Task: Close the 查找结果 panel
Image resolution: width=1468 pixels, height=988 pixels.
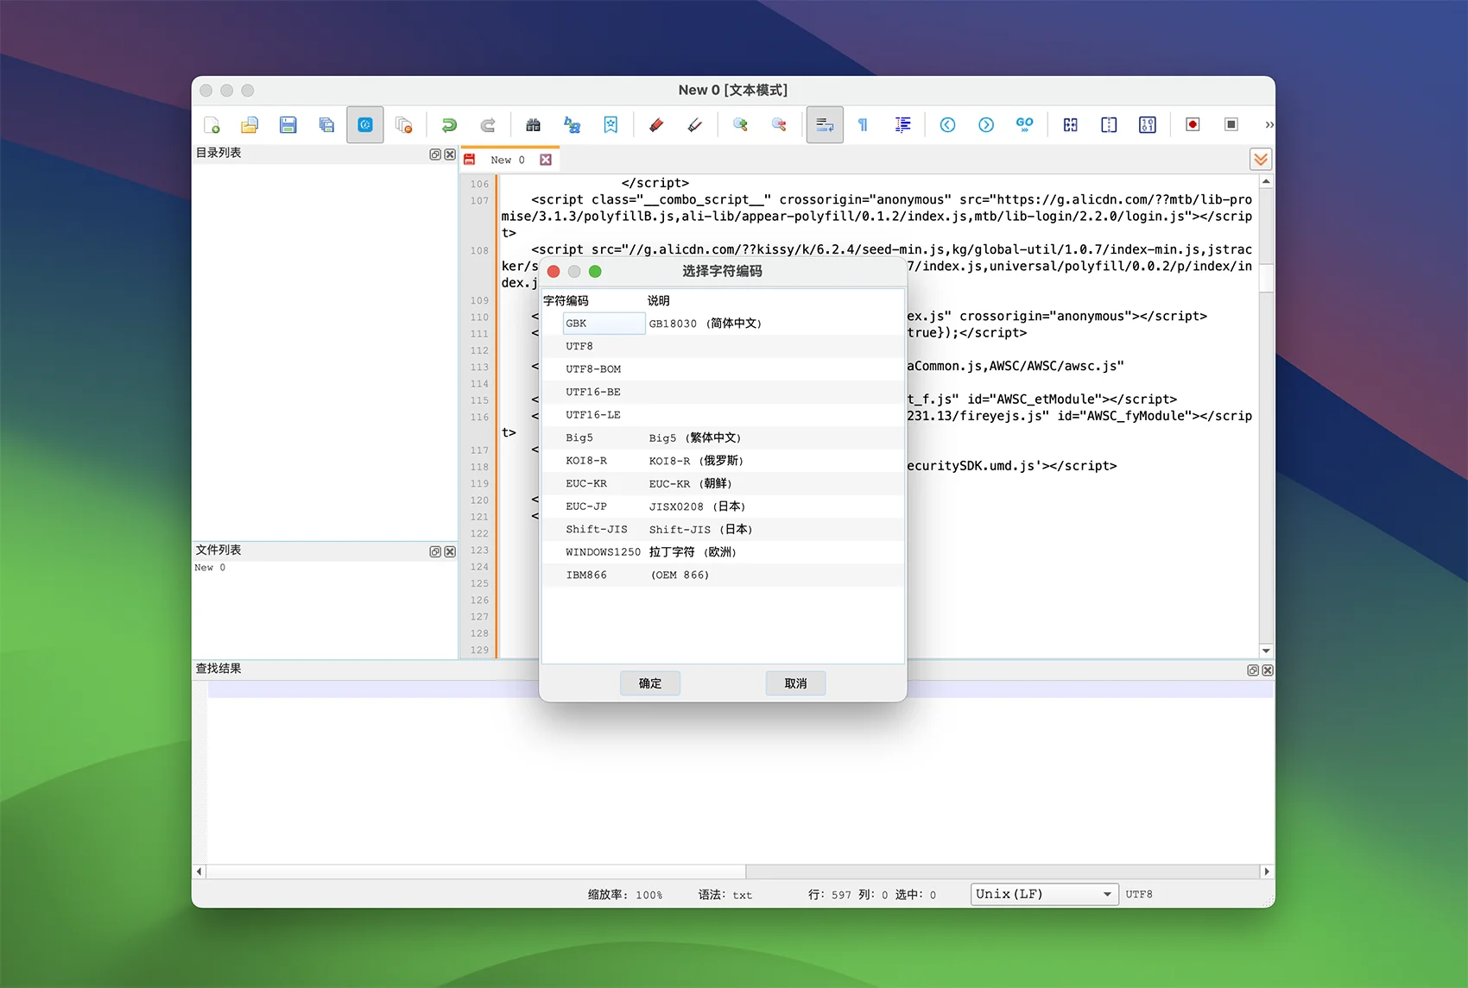Action: 1268,670
